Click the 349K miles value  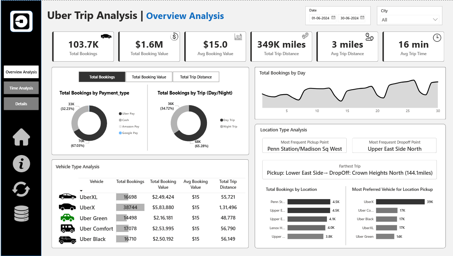(x=281, y=44)
